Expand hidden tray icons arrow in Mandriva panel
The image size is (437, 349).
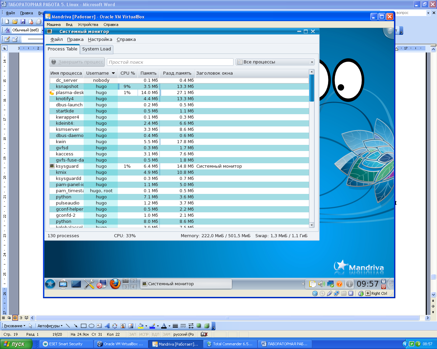pyautogui.click(x=303, y=284)
